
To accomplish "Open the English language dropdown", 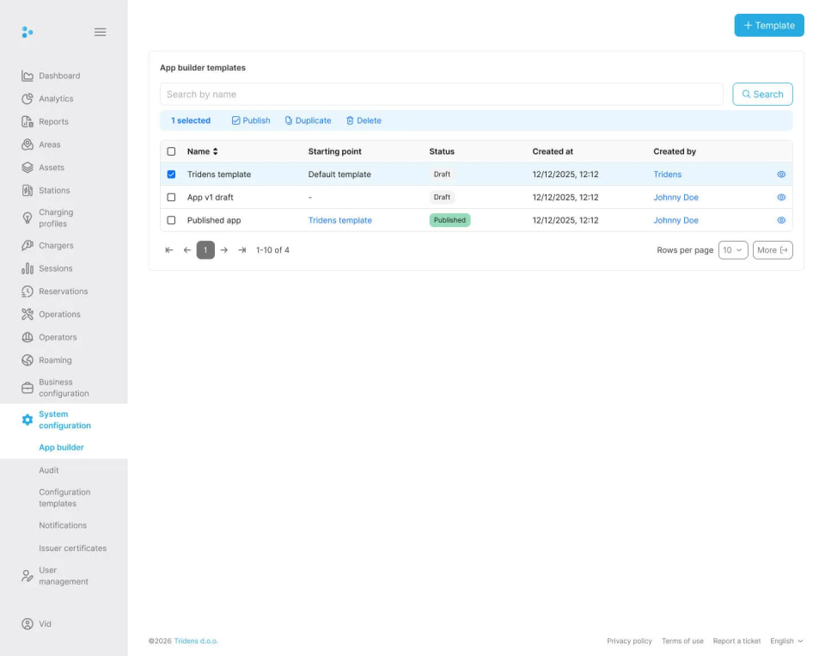I will 785,641.
